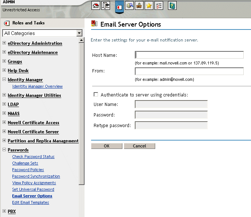Expand Identity Manager Utilities node
The width and height of the screenshot is (251, 217).
[x=4, y=95]
